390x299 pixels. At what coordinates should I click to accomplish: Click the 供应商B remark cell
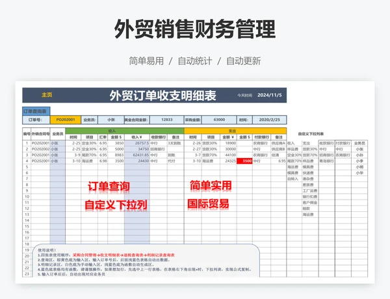point(278,149)
